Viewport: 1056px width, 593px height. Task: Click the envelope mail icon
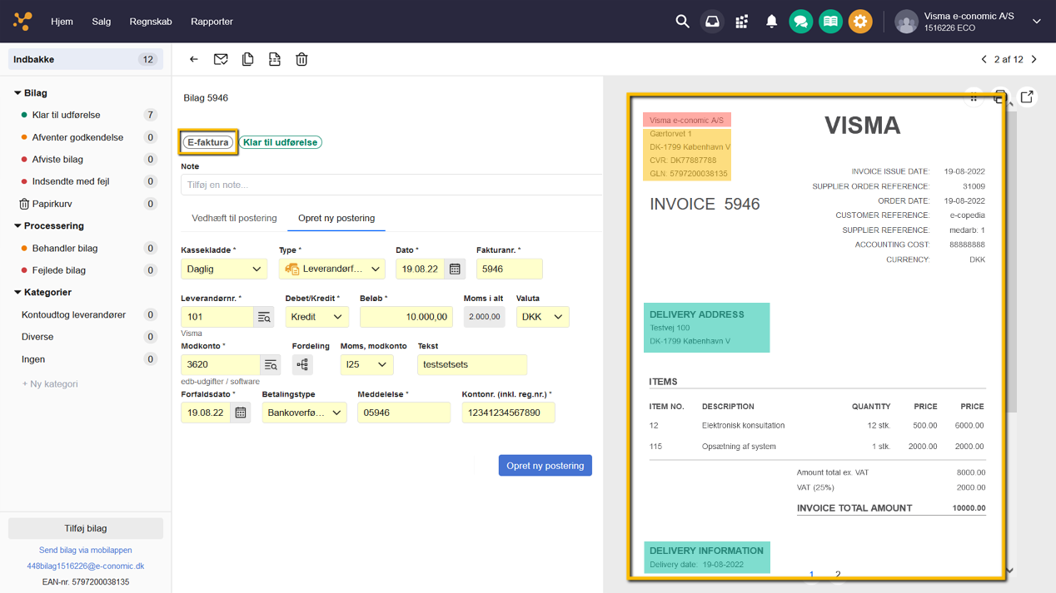tap(221, 59)
